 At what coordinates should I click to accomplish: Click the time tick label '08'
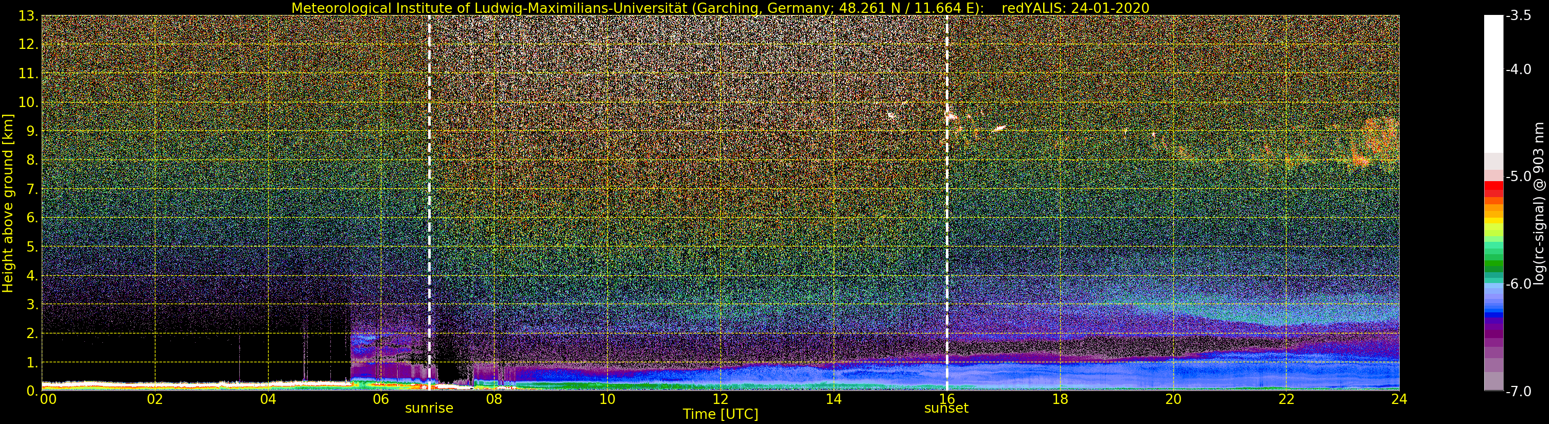tap(494, 399)
